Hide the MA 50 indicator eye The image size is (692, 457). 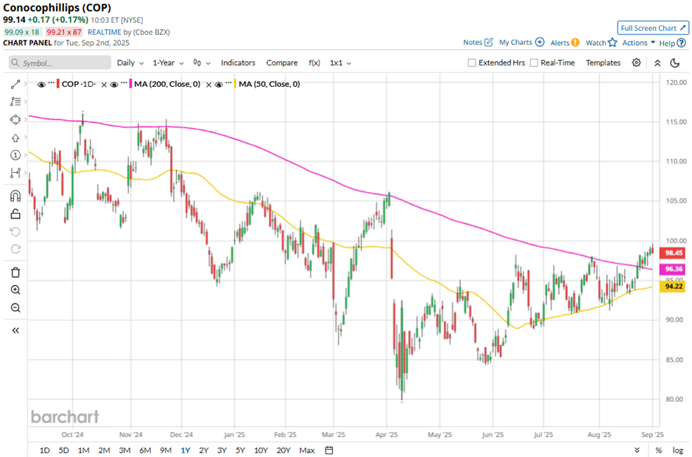[x=219, y=84]
